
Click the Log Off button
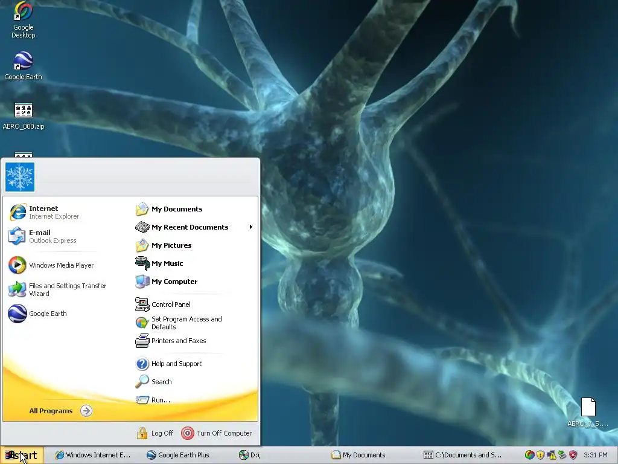coord(155,433)
